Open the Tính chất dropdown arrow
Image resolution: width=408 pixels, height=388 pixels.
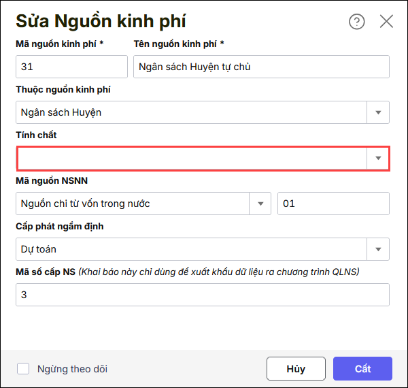[378, 158]
